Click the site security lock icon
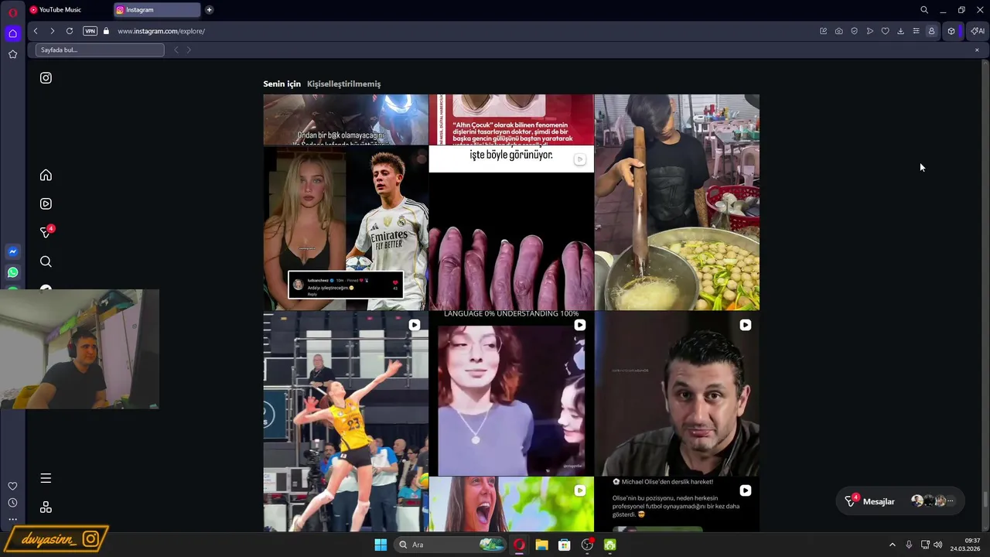990x557 pixels. [107, 31]
